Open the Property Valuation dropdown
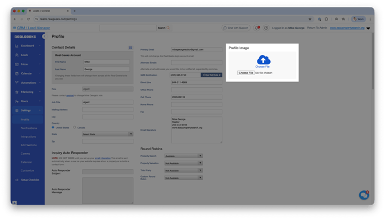Screen dimensions: 385x219 [x=183, y=163]
